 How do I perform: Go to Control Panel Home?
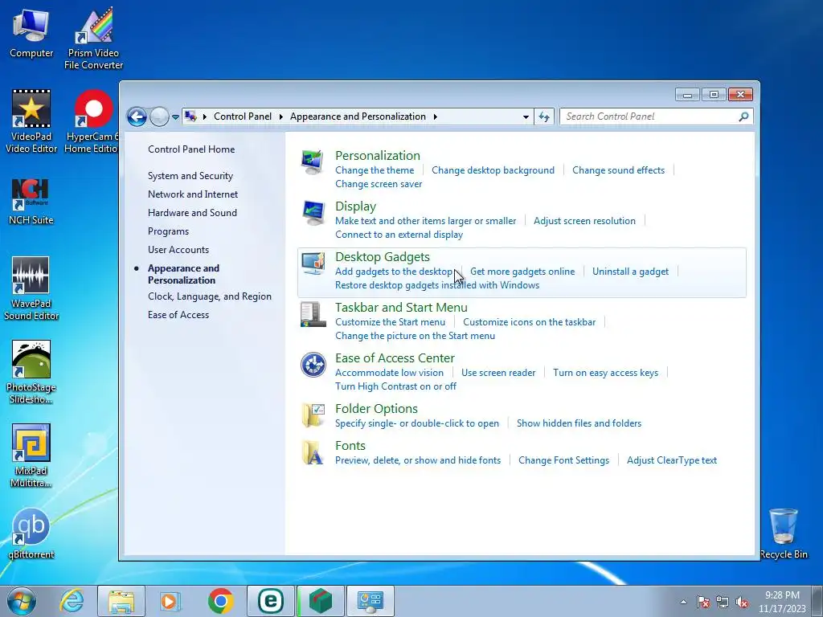click(x=191, y=149)
